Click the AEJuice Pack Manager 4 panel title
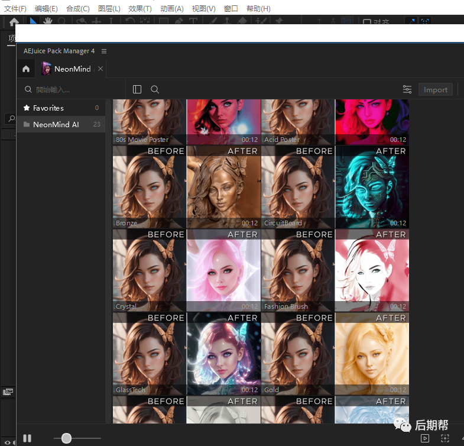464x446 pixels. coord(59,51)
